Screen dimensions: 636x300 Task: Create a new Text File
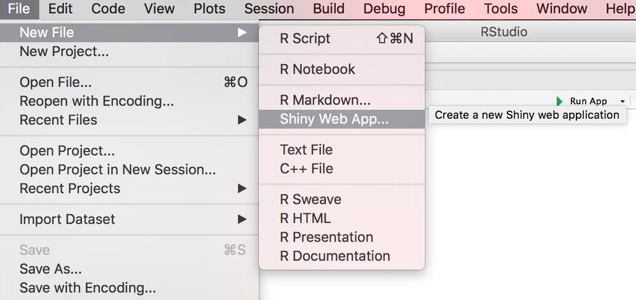[x=342, y=150]
